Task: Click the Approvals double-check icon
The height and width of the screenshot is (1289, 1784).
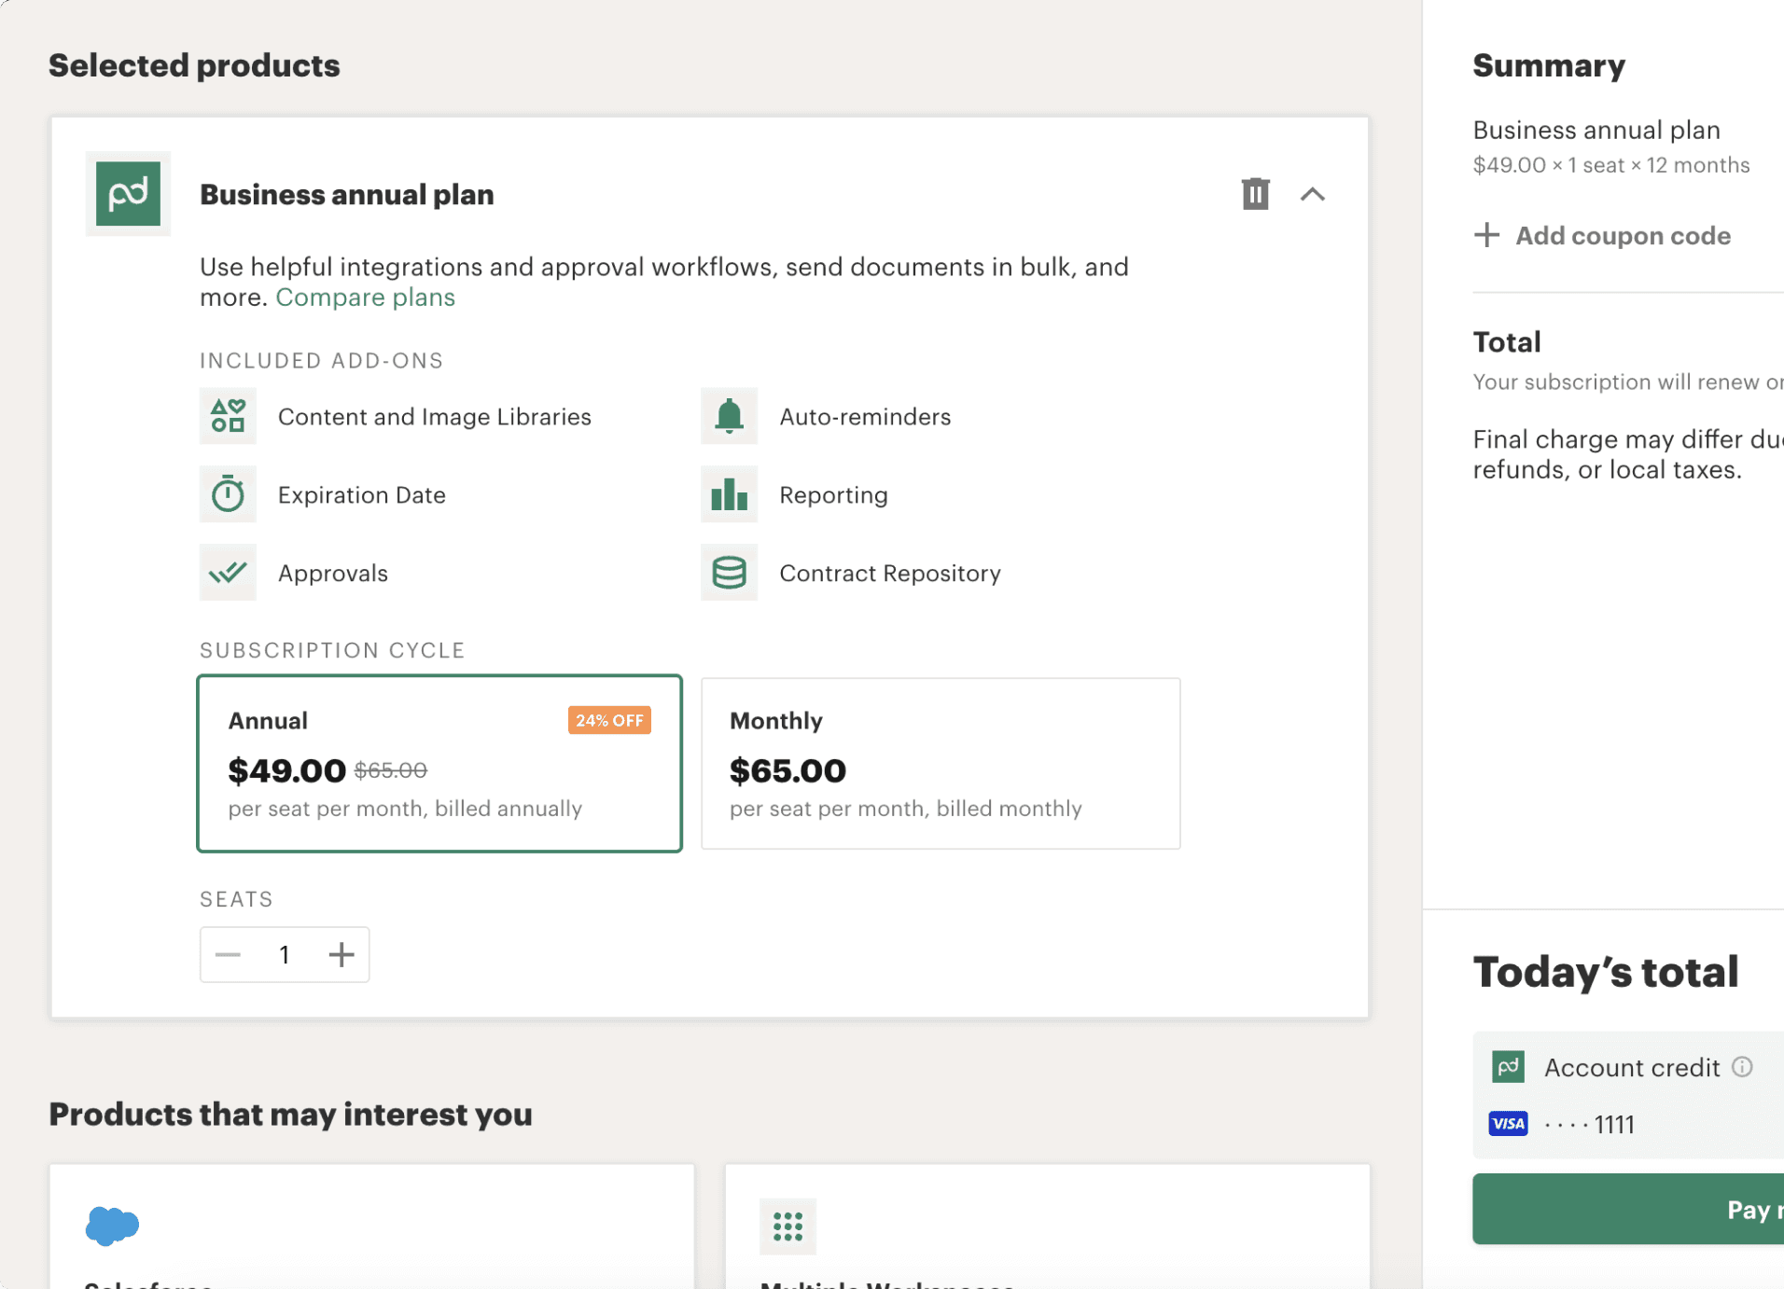Action: pyautogui.click(x=228, y=573)
